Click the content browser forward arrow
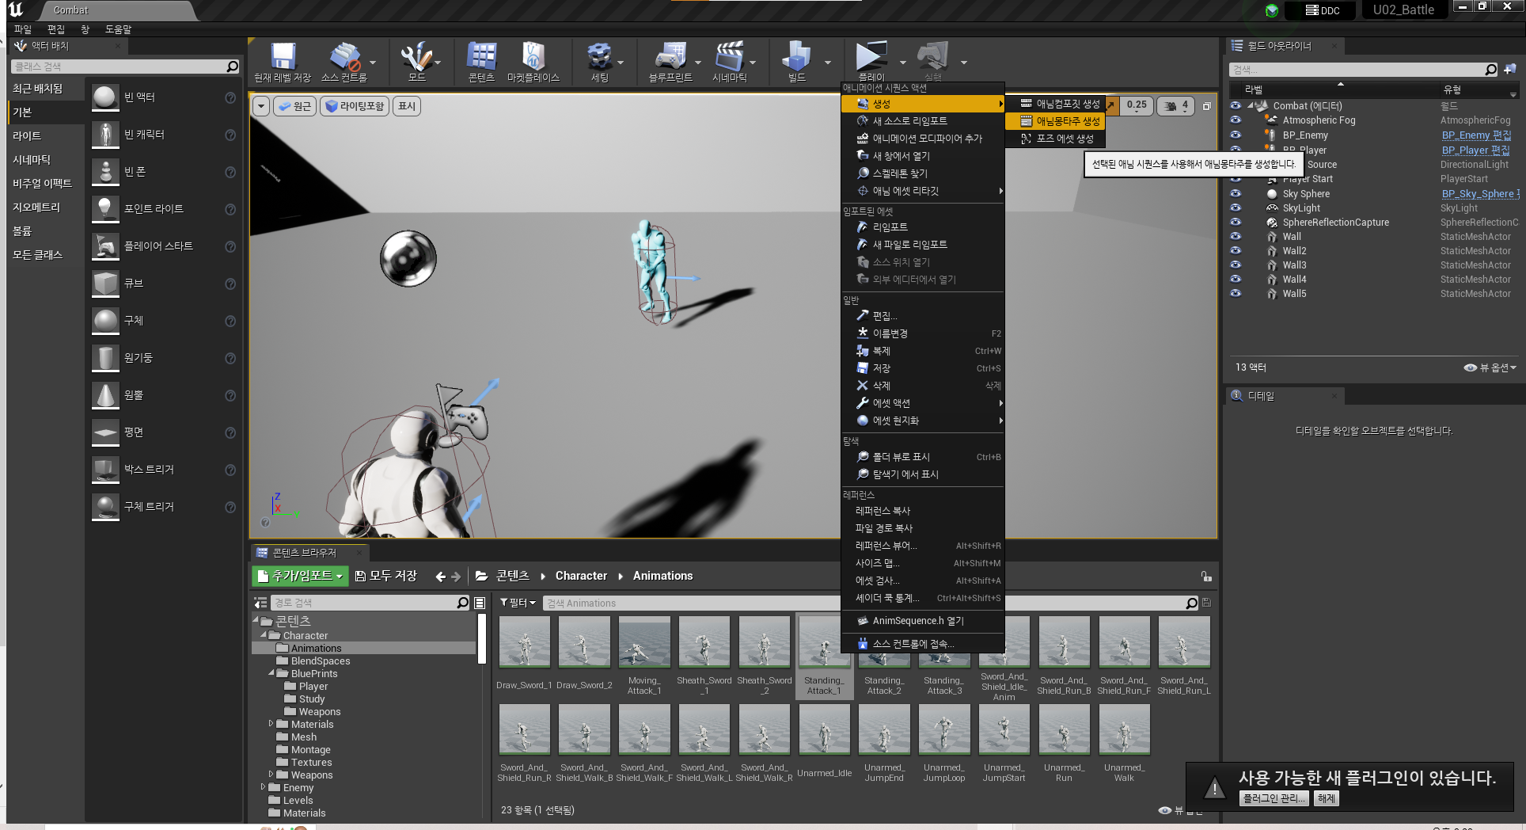The image size is (1526, 830). click(456, 577)
